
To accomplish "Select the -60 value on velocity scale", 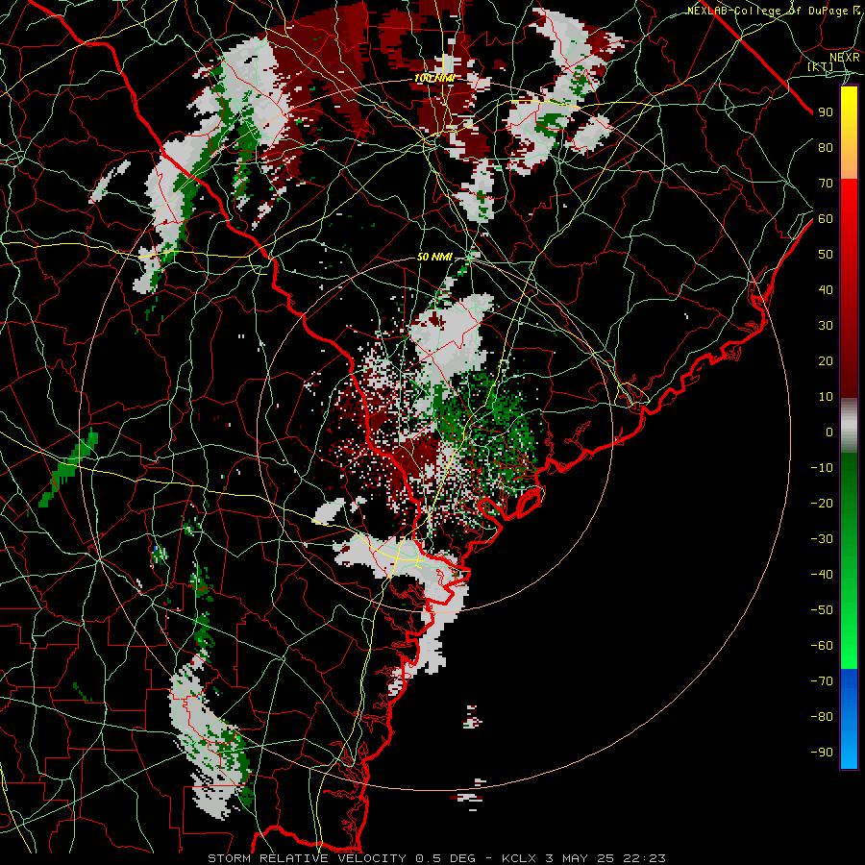I will (822, 646).
